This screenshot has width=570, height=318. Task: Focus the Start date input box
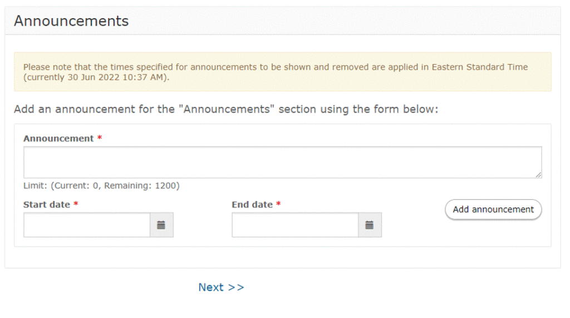87,225
